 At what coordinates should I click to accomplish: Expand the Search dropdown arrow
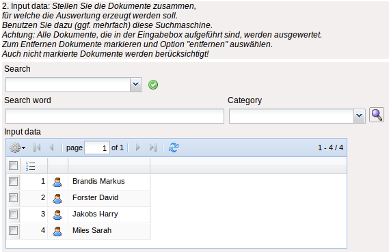coord(135,85)
